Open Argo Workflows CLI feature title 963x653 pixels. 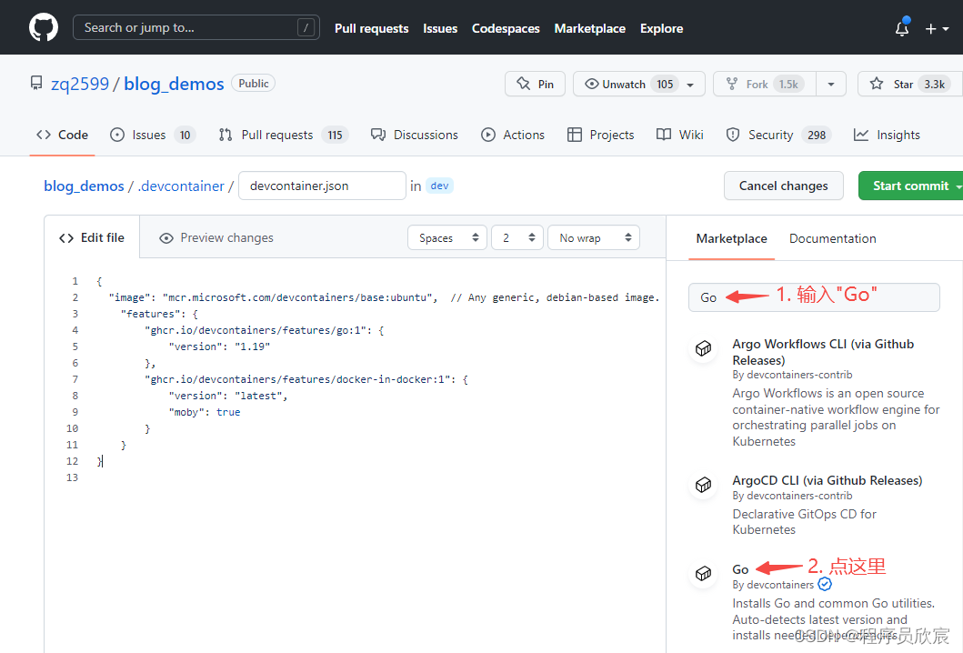823,352
